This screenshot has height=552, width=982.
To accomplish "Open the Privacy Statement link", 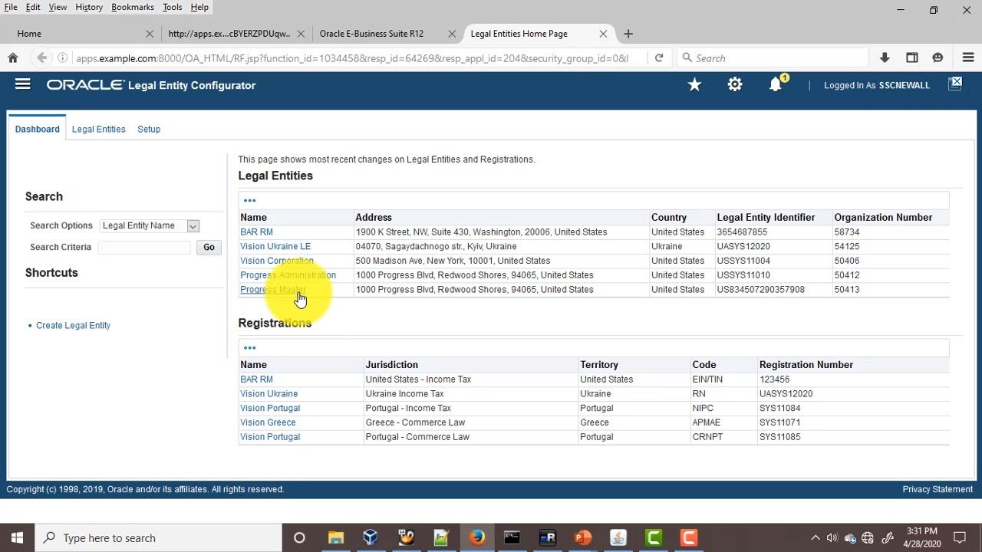I will (x=938, y=489).
